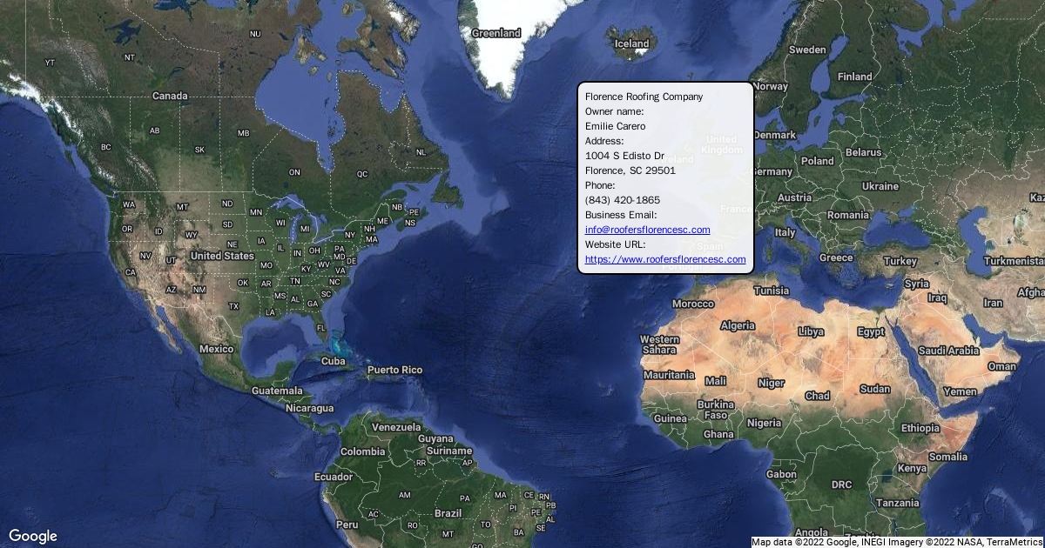Image resolution: width=1045 pixels, height=548 pixels.
Task: Click the Iceland label on the map
Action: tap(631, 43)
